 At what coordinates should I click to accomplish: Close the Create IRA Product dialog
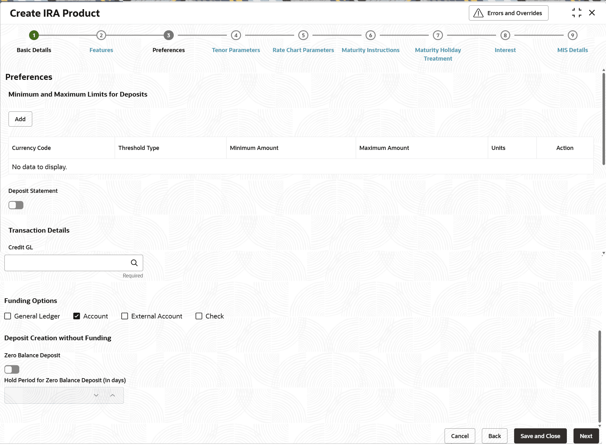coord(592,13)
